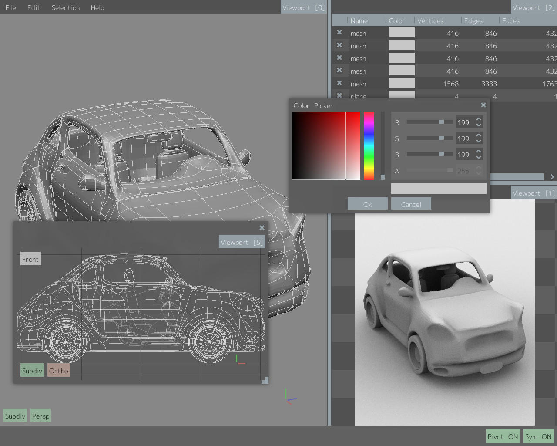The image size is (557, 446).
Task: Click the R value field showing 199
Action: coord(465,122)
